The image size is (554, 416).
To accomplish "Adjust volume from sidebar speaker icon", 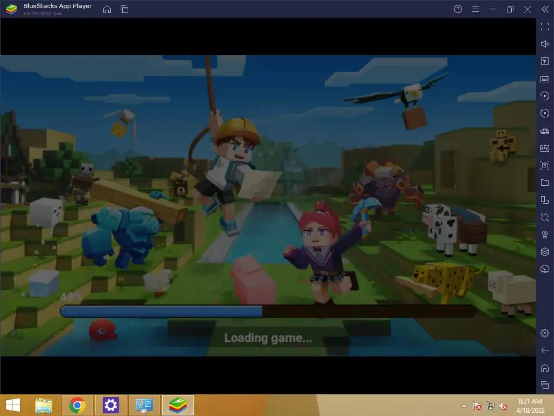I will point(545,44).
